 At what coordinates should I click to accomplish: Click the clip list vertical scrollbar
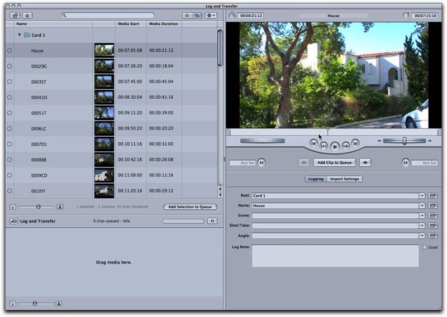(220, 48)
